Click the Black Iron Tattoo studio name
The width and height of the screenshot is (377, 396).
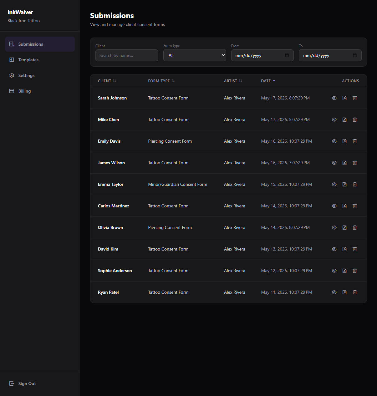click(x=24, y=21)
